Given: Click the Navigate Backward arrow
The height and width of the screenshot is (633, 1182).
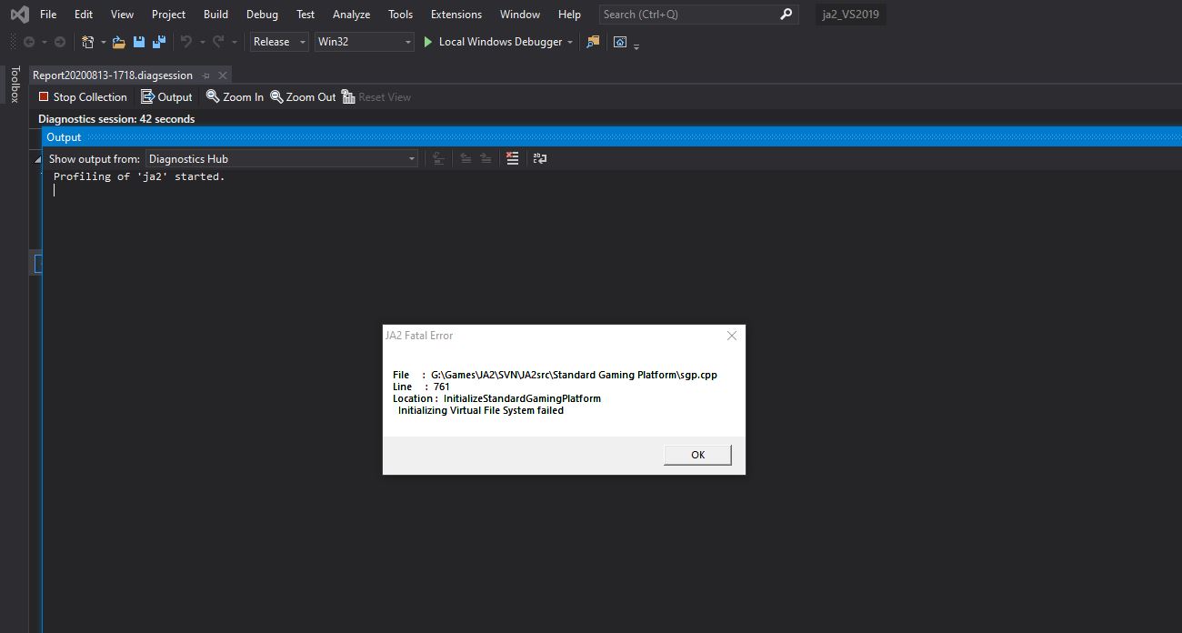Looking at the screenshot, I should (x=29, y=42).
